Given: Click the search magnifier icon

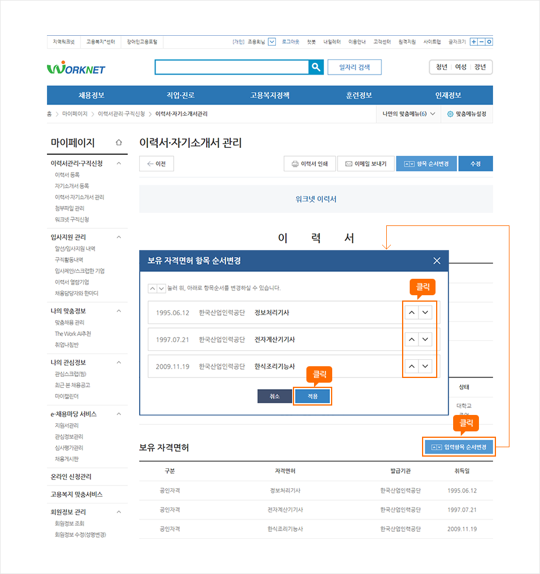Looking at the screenshot, I should pos(316,67).
